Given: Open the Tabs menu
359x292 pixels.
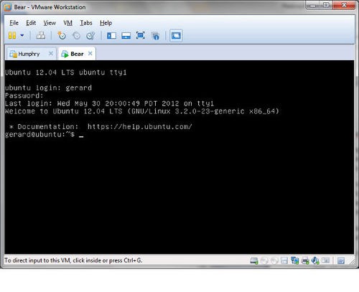Looking at the screenshot, I should pos(86,23).
